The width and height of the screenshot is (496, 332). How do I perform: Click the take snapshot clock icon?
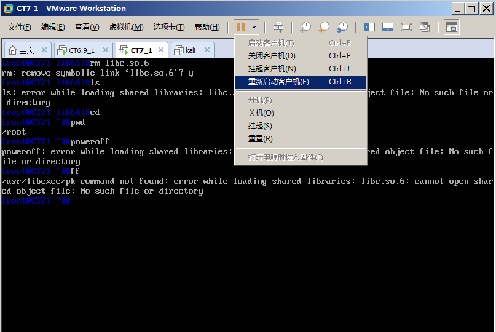[x=305, y=27]
